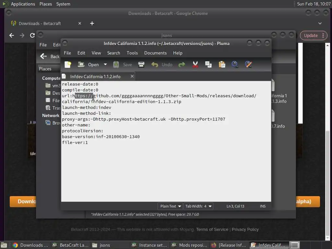Select the Network Browse entry in Places sidebar
The image size is (332, 249).
pyautogui.click(x=53, y=123)
